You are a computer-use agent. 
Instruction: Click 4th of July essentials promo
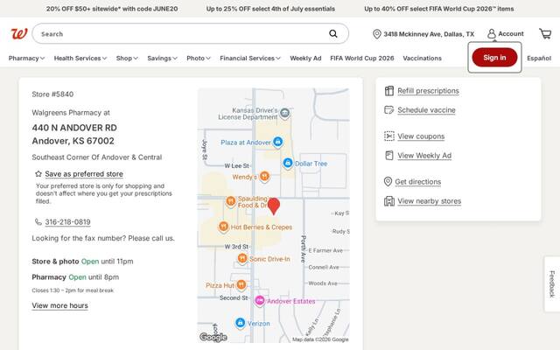270,9
